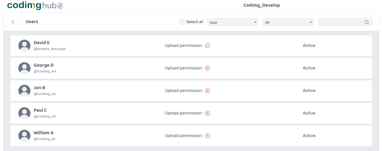Click Jon B's avatar icon
Viewport: 382px width, 151px height.
(24, 91)
